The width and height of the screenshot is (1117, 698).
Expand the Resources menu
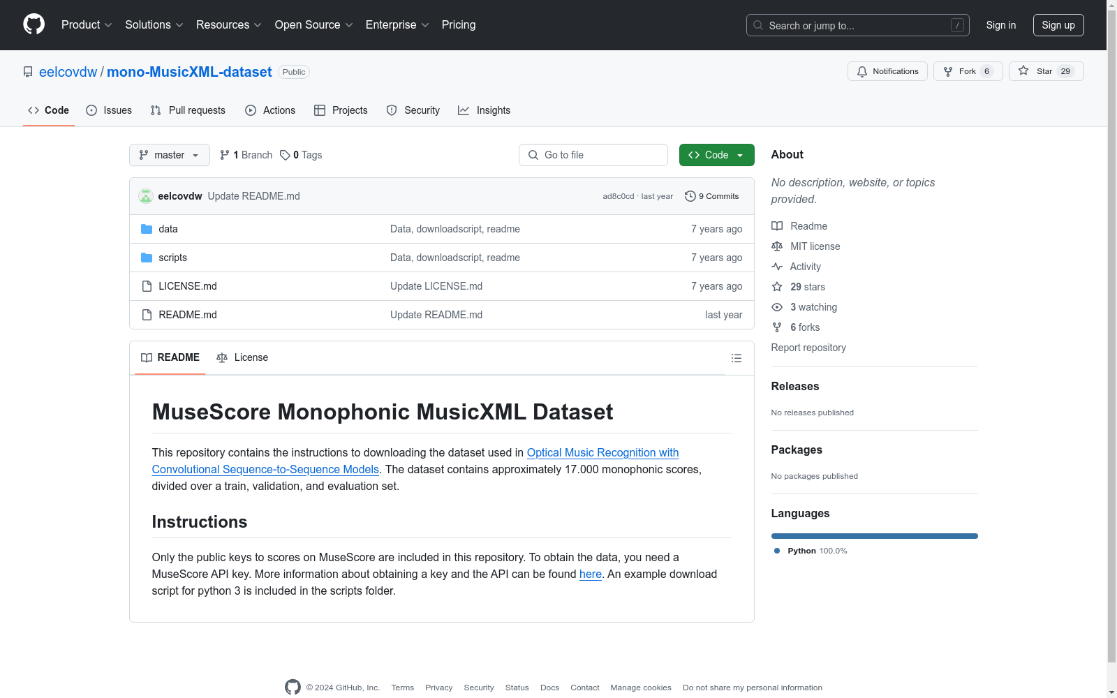229,25
